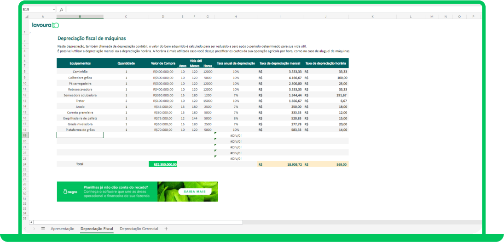Go to previous sheet arrow
Screen dimensions: 504x242
(25, 229)
